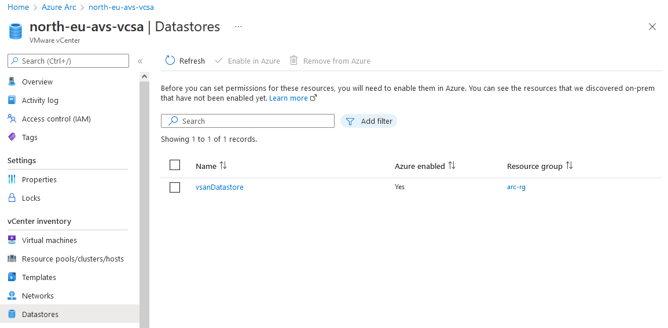Image resolution: width=668 pixels, height=328 pixels.
Task: Click the Resource group column header
Action: [535, 166]
